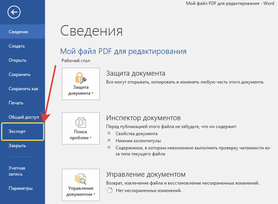The image size is (278, 204).
Task: Click the Инспектор документов section heading
Action: click(143, 118)
